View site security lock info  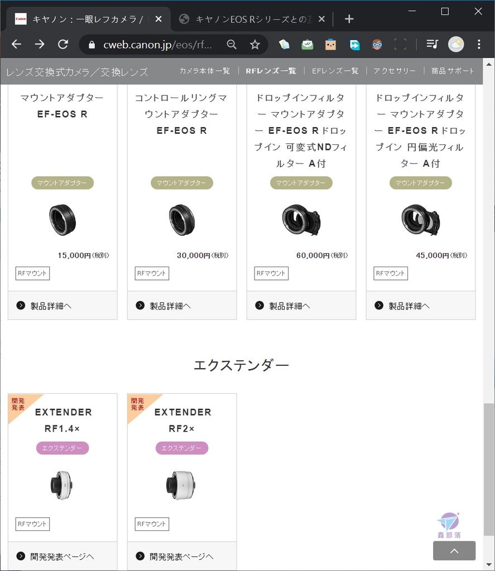[x=92, y=45]
